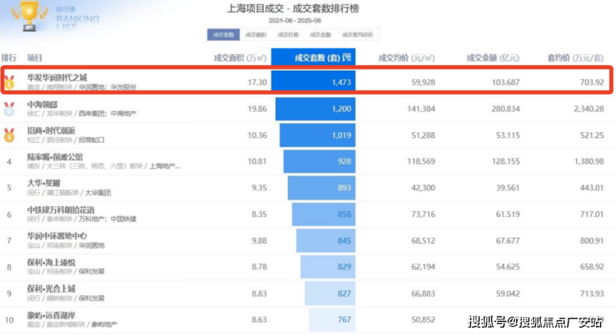Screen dimensions: 616x335
Task: Click the silver medal beside 中海领邸
Action: (9, 108)
